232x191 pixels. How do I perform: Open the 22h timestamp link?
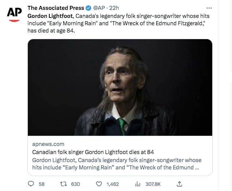click(114, 8)
